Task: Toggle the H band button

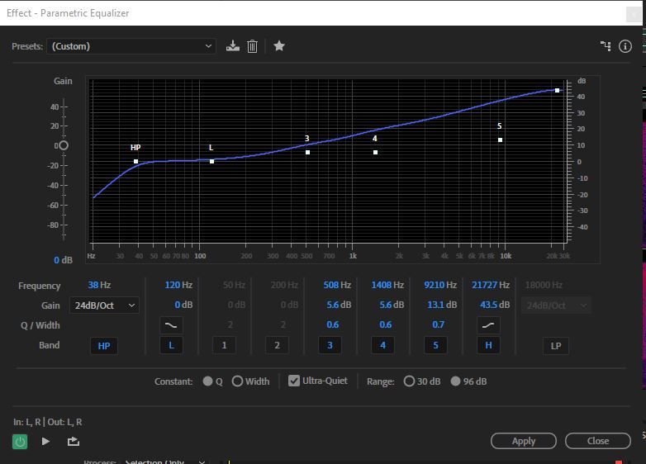Action: [x=488, y=345]
